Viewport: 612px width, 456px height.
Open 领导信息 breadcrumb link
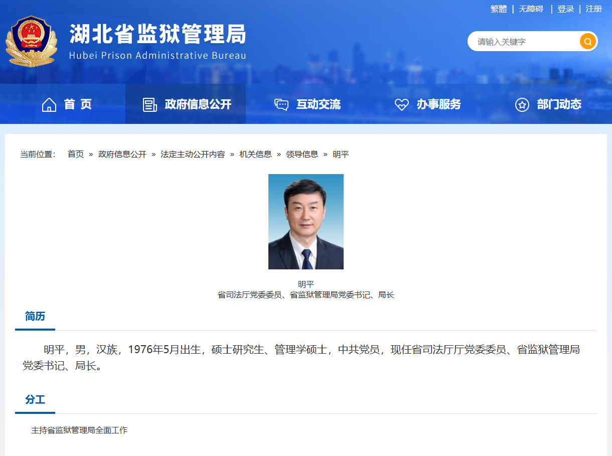[x=302, y=154]
